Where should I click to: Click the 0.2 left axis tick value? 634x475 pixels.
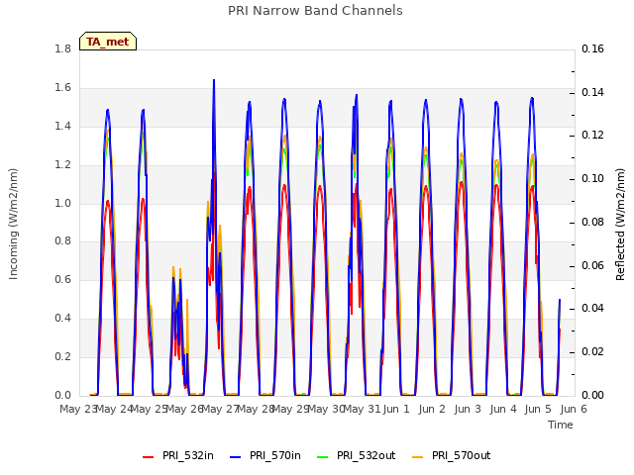pos(63,356)
